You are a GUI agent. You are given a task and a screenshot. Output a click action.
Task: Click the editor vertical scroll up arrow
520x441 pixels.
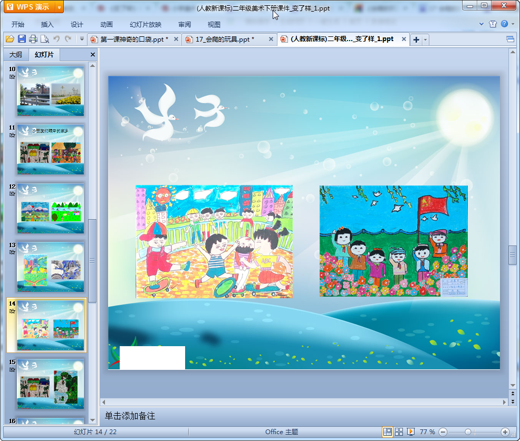513,52
